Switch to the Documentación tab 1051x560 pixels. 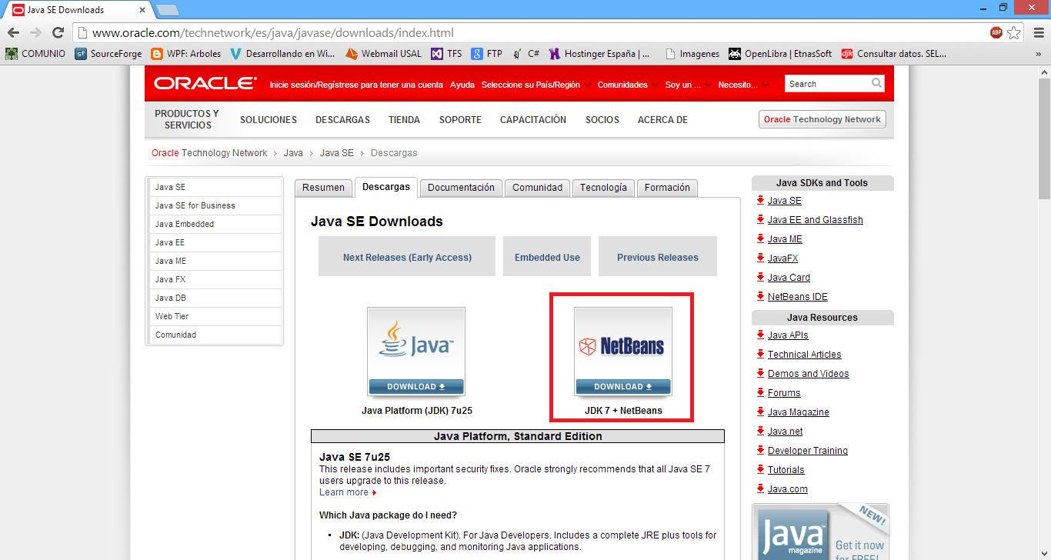pos(461,188)
